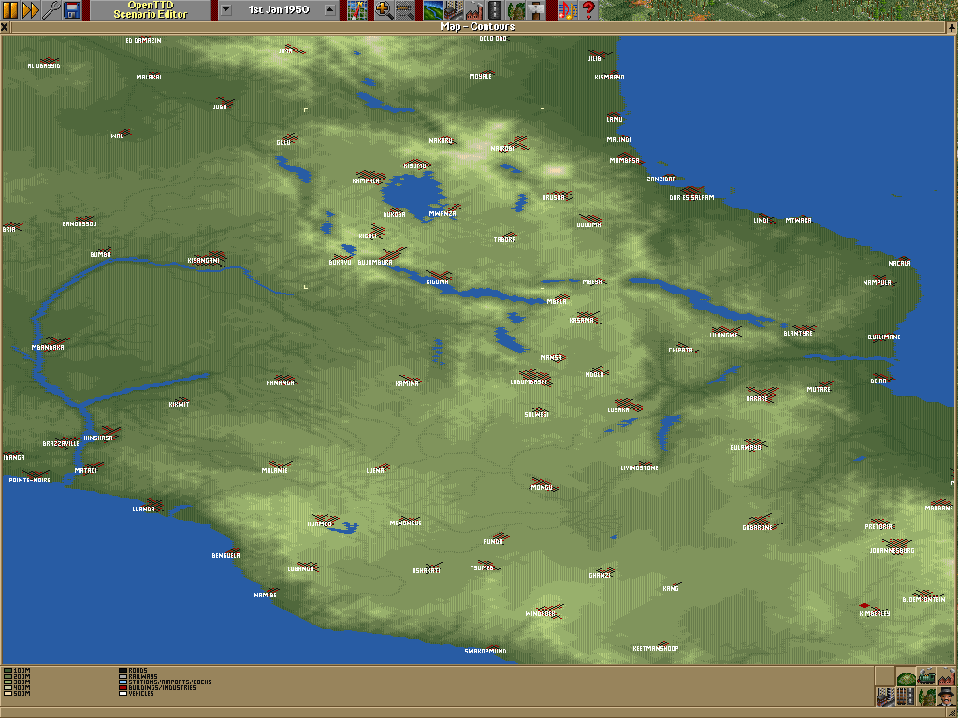
Task: Toggle the sticky pin on map window
Action: (x=951, y=27)
